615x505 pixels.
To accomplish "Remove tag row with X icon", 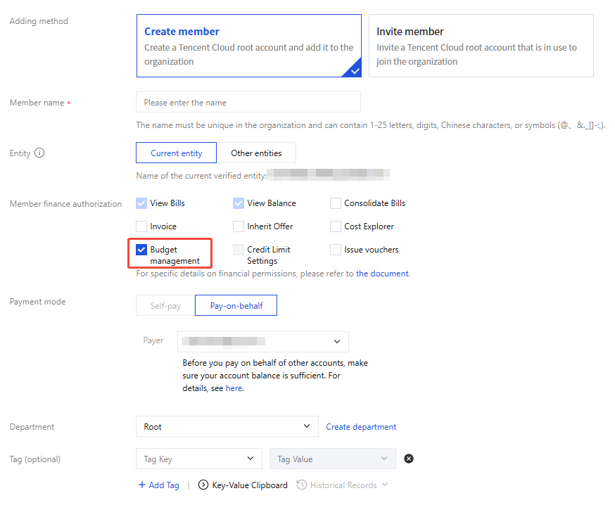I will click(409, 459).
